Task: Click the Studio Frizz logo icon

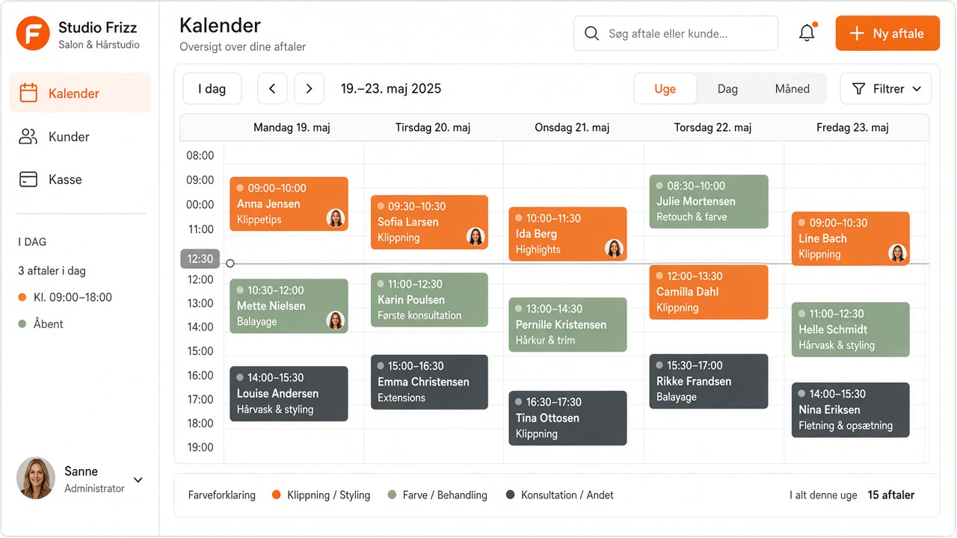Action: pos(33,34)
